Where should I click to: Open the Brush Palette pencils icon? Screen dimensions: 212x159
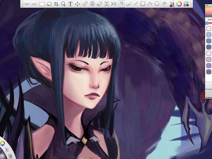pyautogui.click(x=172, y=4)
